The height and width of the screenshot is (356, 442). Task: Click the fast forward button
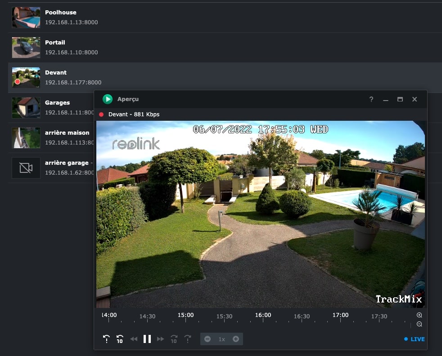(x=160, y=339)
